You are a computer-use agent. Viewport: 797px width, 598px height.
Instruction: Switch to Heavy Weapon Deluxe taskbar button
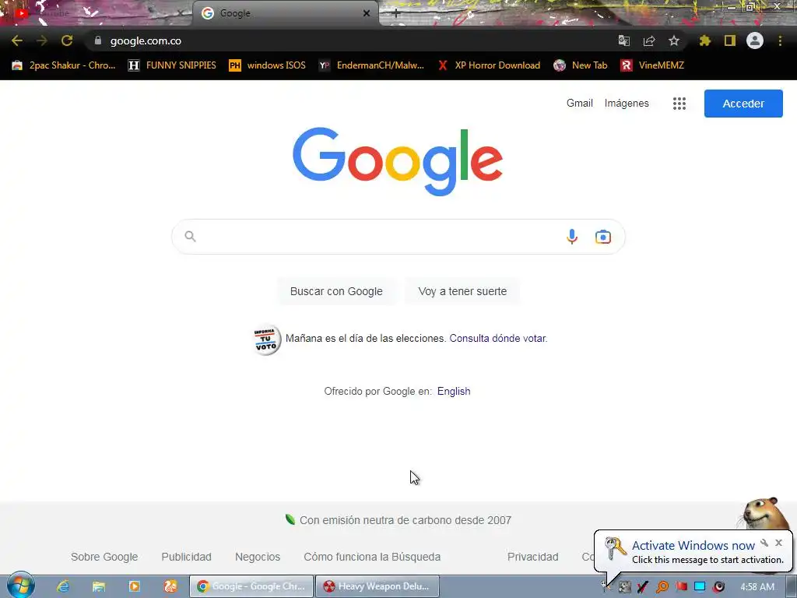[x=377, y=586]
